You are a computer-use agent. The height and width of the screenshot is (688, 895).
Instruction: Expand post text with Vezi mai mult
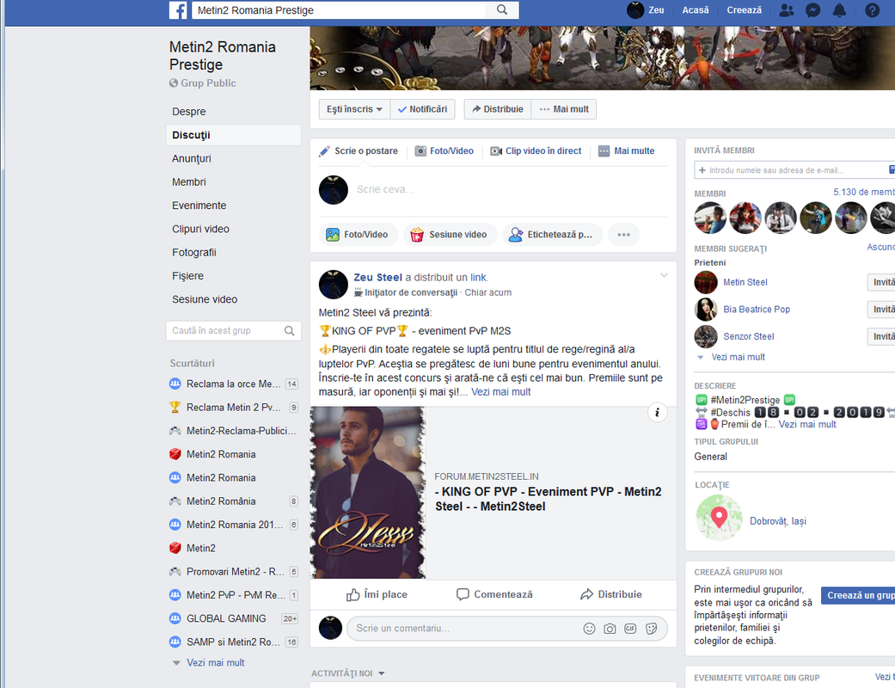pyautogui.click(x=501, y=391)
